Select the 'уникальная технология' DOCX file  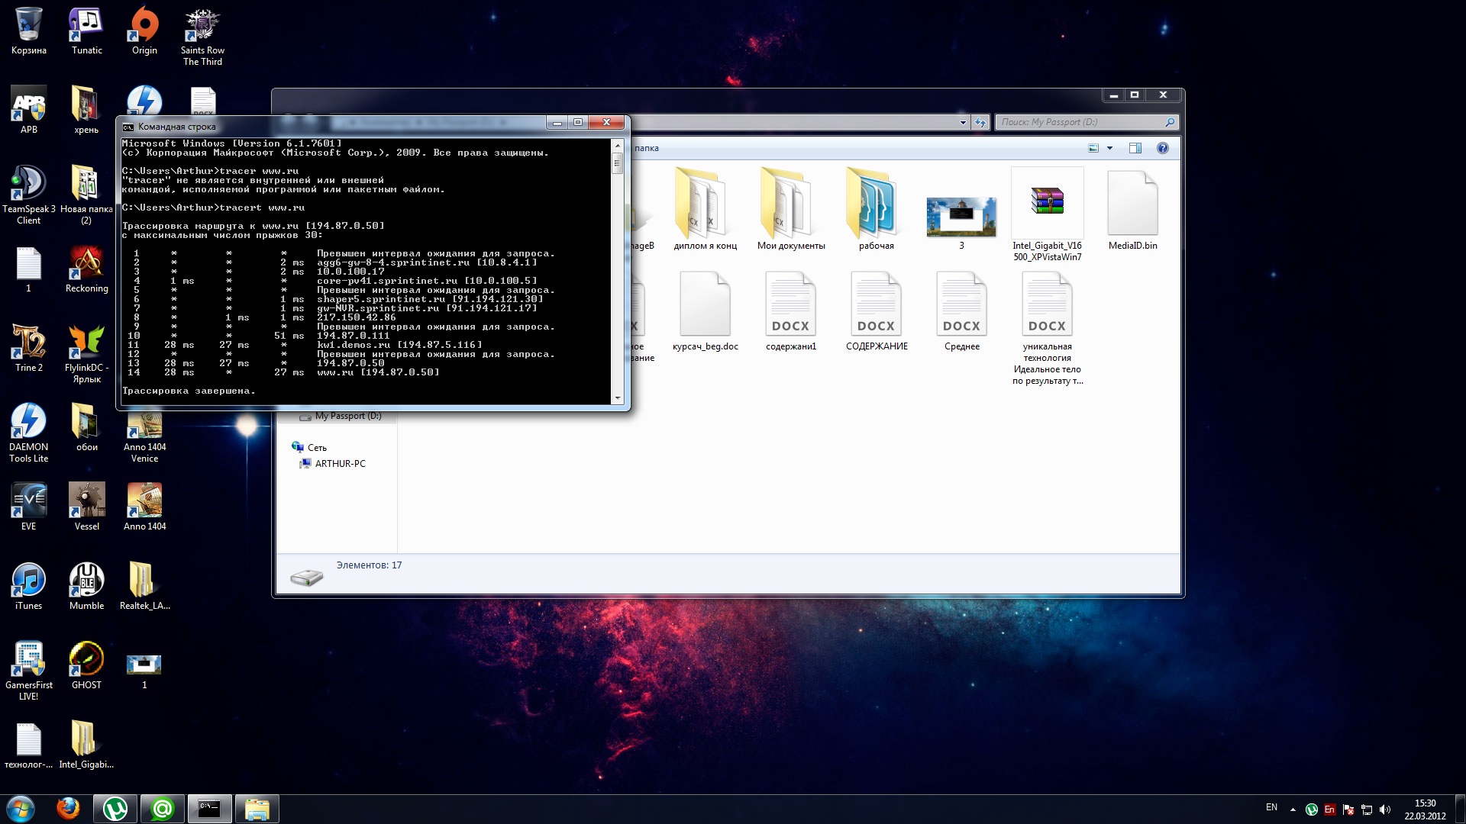pos(1047,329)
